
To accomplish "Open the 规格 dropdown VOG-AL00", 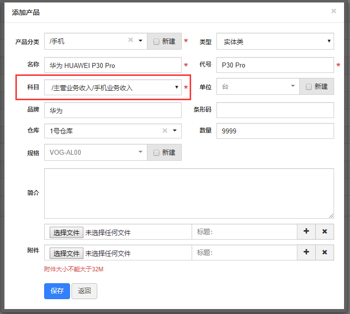I will coord(95,152).
